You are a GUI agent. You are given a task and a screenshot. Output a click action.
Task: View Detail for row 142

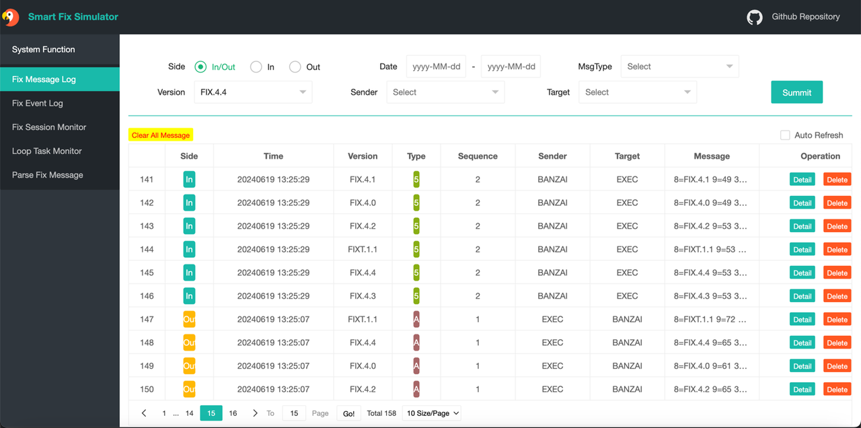coord(802,203)
